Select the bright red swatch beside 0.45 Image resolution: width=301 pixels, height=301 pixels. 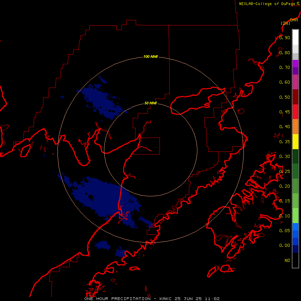pos(295,112)
